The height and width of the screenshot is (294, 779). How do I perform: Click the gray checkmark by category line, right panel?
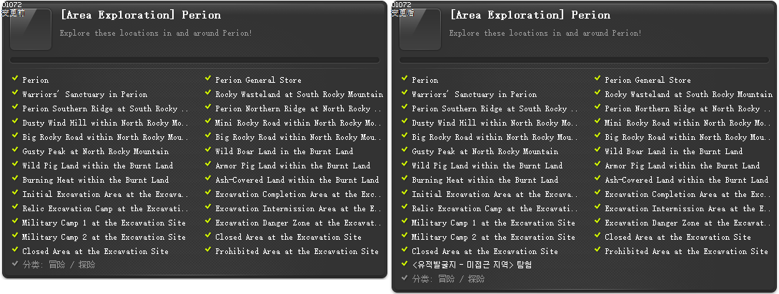tap(405, 278)
